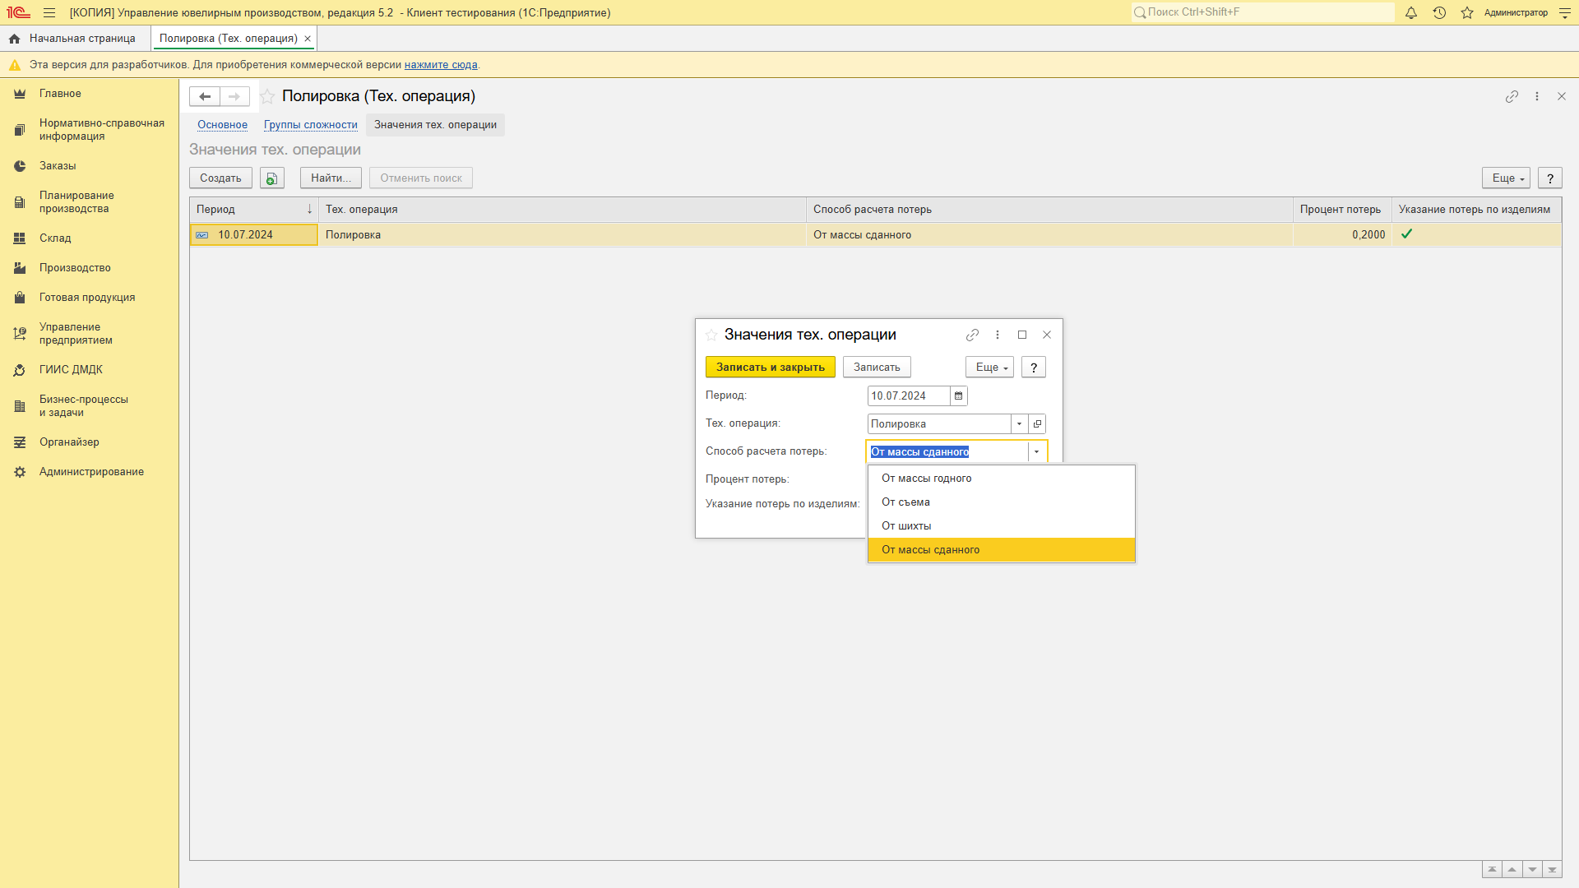Open Заказы section in sidebar
Screen dimensions: 1579x888
coord(58,166)
